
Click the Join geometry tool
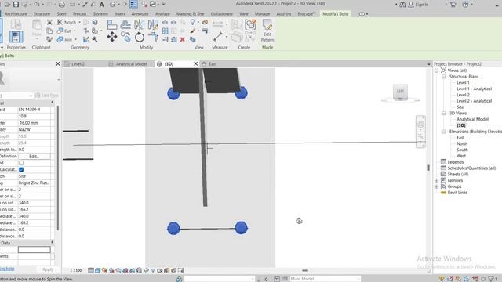(64, 39)
